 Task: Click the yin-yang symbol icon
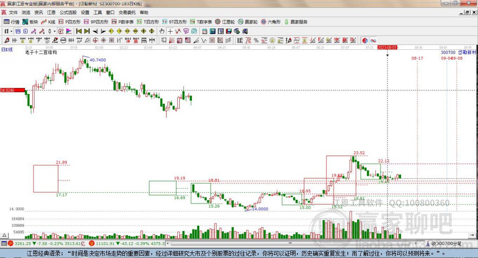coord(365,41)
